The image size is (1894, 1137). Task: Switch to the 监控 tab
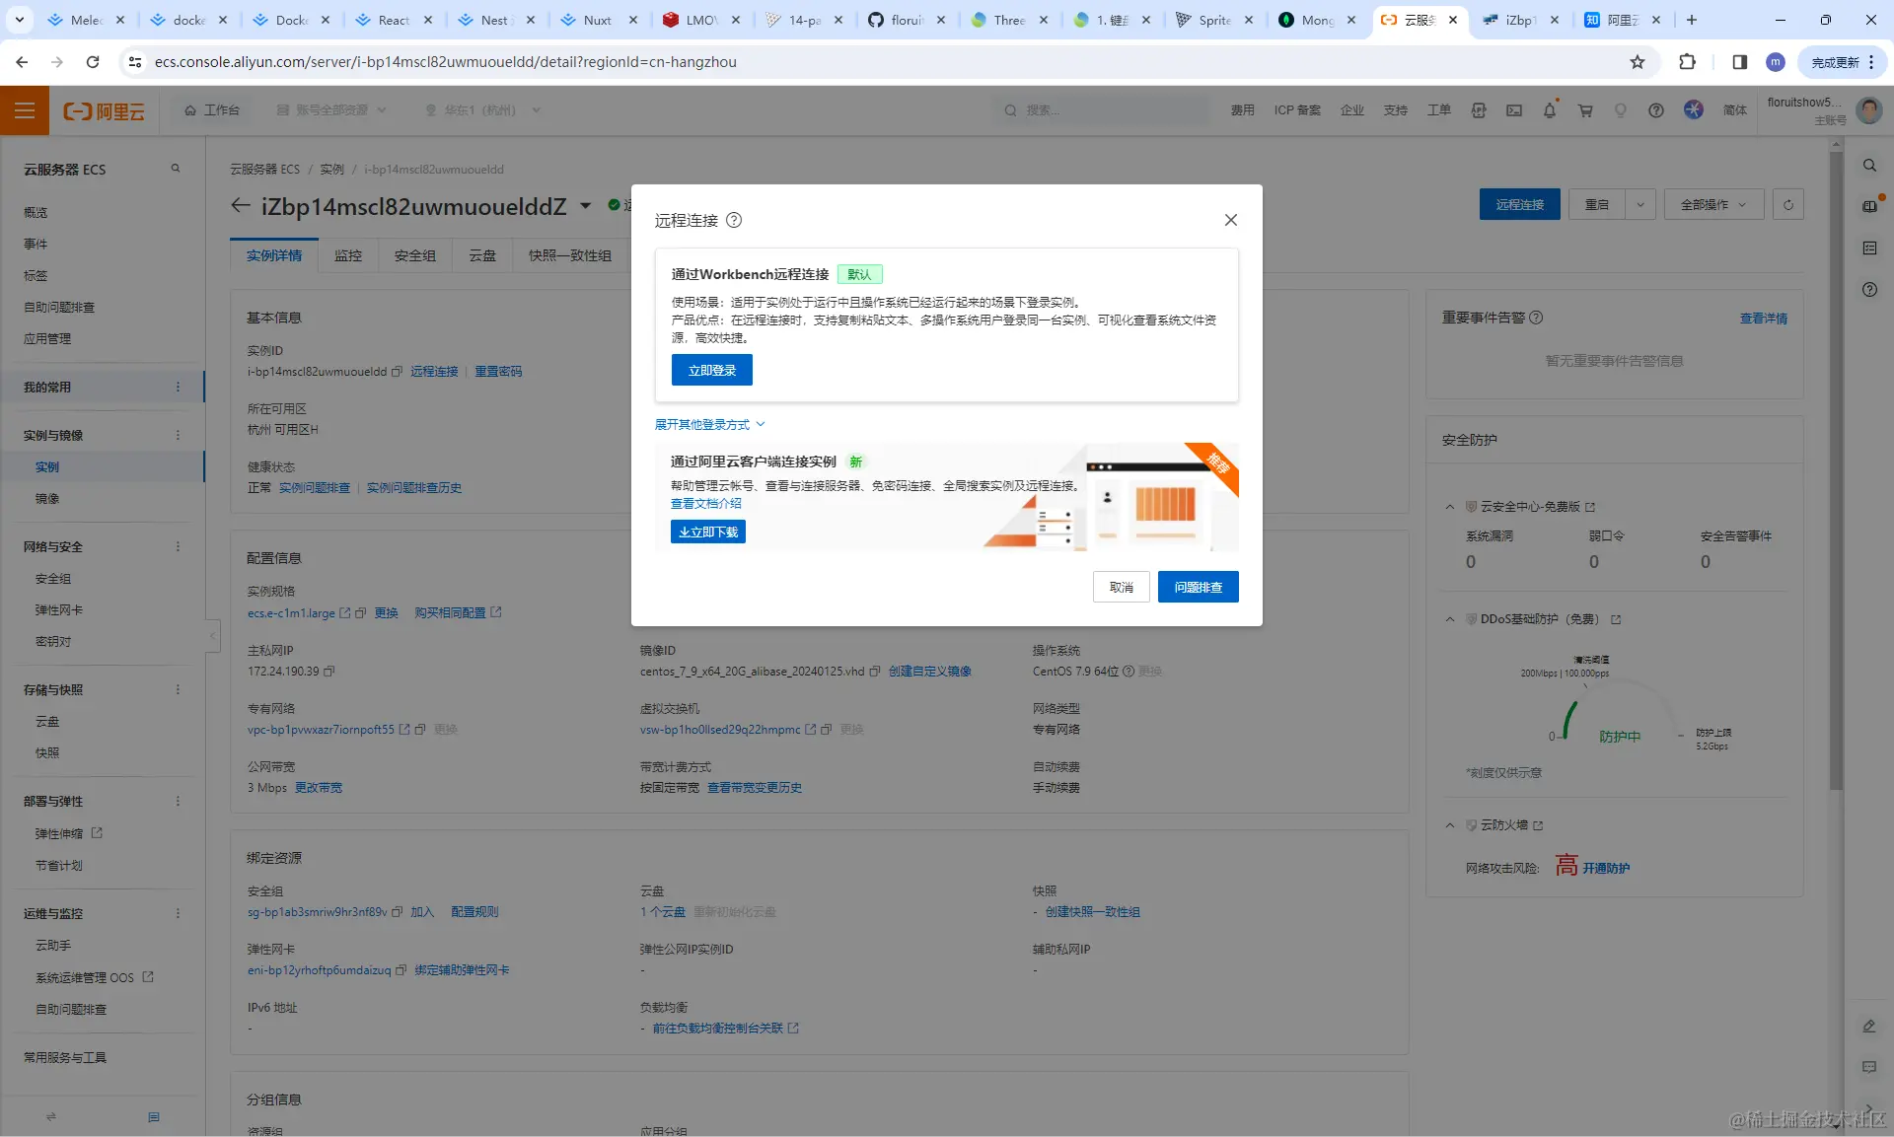point(347,255)
